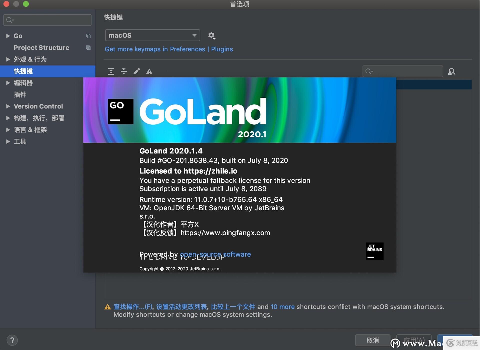
Task: Click the warning triangle conflicts filter icon
Action: (149, 72)
